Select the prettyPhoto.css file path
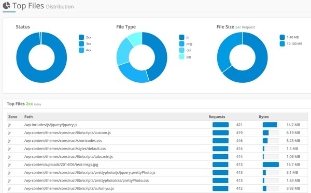The width and height of the screenshot is (311, 193). tap(87, 181)
